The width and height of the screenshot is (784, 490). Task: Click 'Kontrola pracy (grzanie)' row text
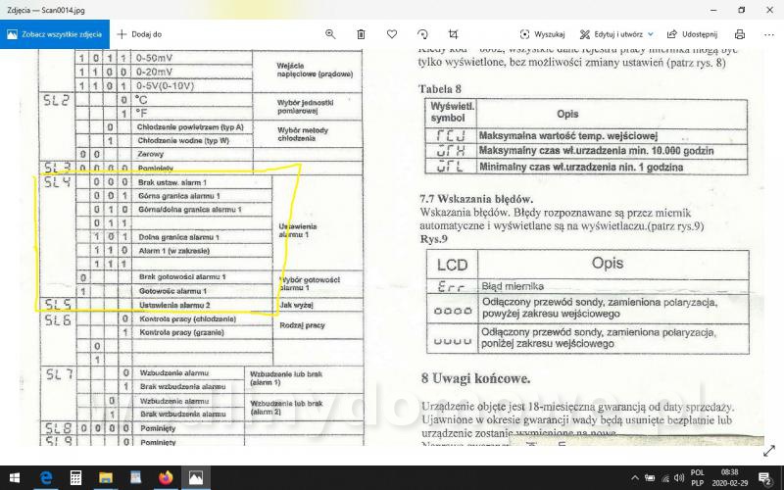[x=181, y=332]
